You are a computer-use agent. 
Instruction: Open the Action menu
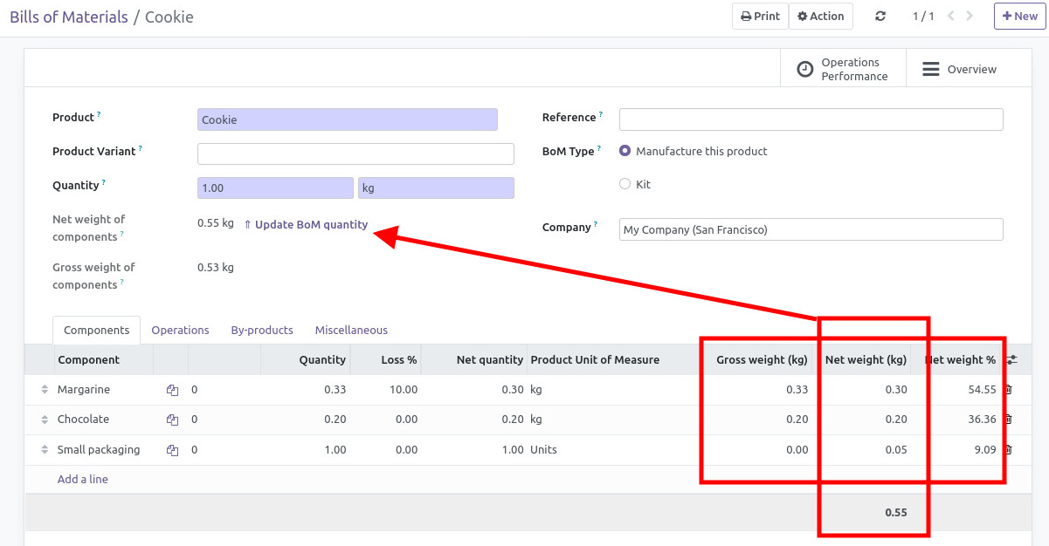coord(821,16)
